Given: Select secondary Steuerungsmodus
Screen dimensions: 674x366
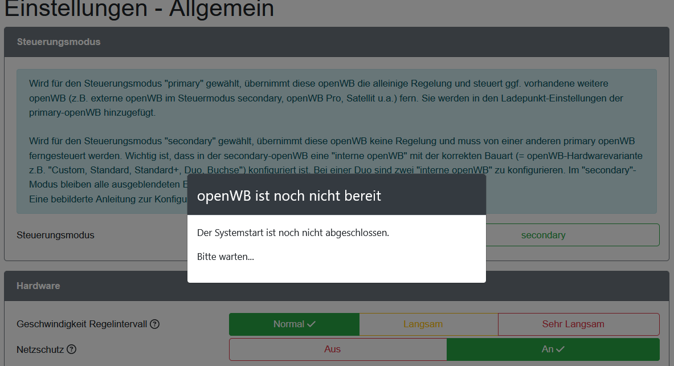Looking at the screenshot, I should pyautogui.click(x=573, y=235).
